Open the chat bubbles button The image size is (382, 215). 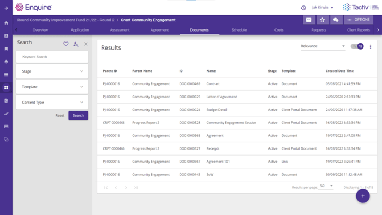(336, 20)
